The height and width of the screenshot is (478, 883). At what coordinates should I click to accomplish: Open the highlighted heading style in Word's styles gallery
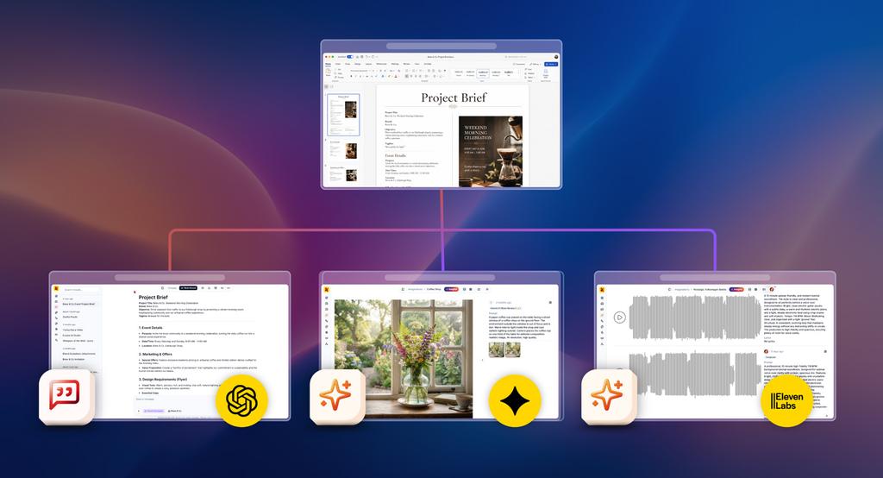(483, 73)
